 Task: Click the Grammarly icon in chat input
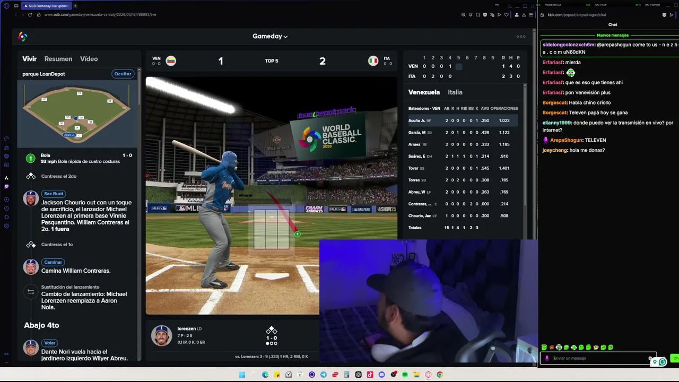pyautogui.click(x=663, y=362)
